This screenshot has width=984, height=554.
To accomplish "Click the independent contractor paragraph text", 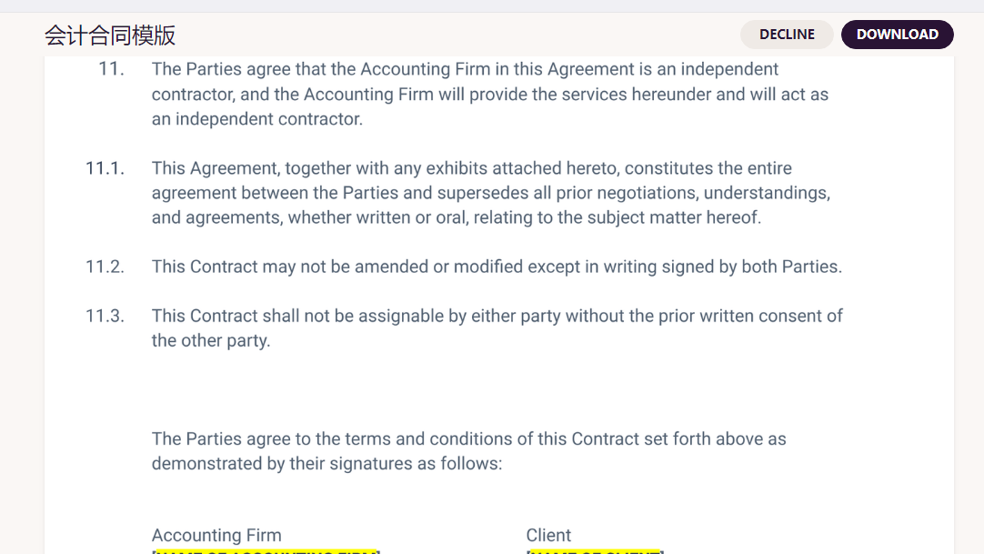I will [490, 94].
